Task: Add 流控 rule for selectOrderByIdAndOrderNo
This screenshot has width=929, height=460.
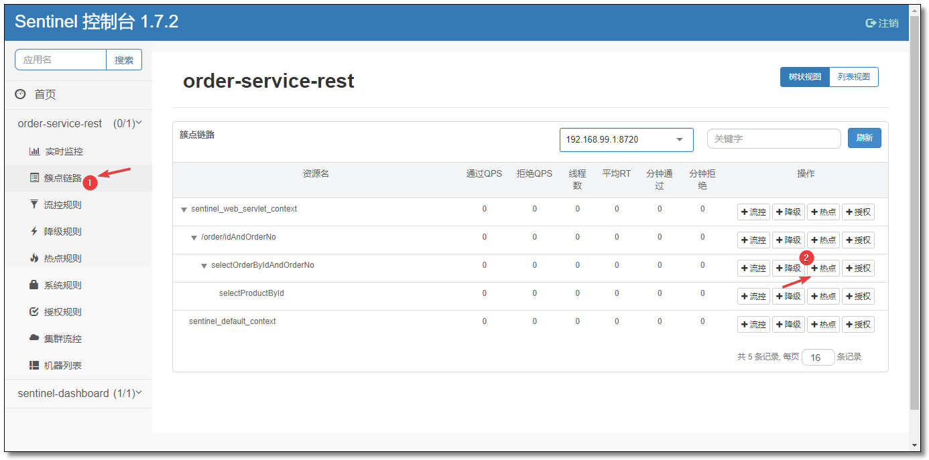Action: point(753,269)
